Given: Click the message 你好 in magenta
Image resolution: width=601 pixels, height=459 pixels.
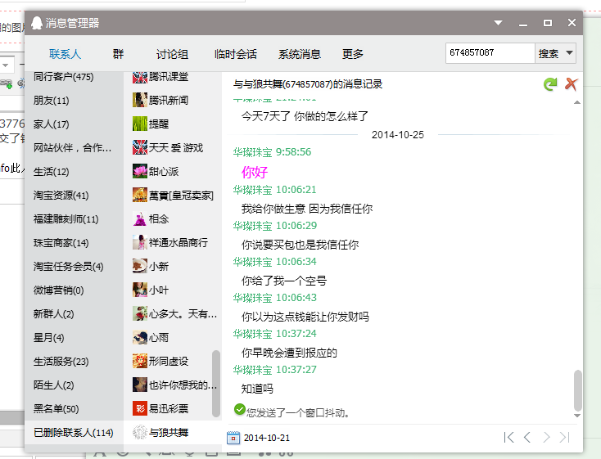Looking at the screenshot, I should pyautogui.click(x=255, y=172).
